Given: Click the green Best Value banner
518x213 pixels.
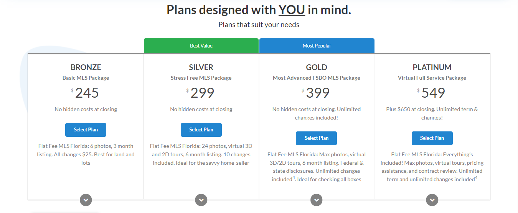Looking at the screenshot, I should (x=201, y=46).
